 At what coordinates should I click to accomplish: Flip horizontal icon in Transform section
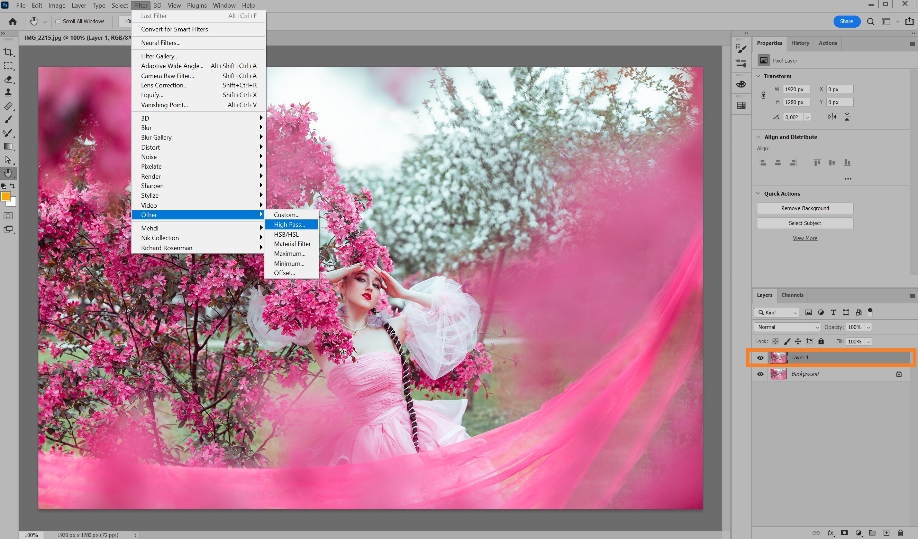coord(832,117)
